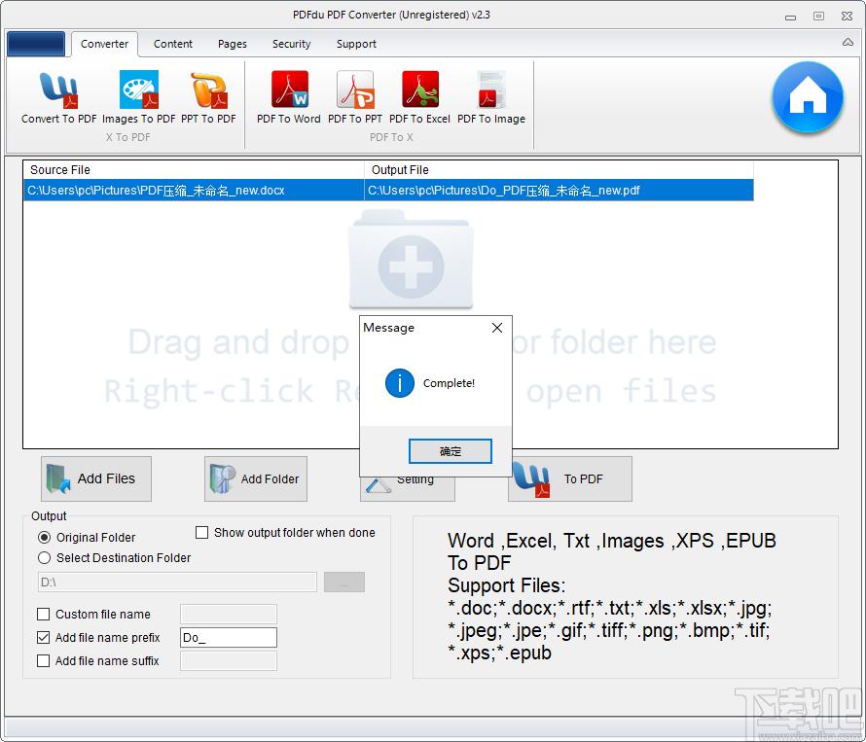Select the source file row PDF压缩_未命名_new.docx

click(x=194, y=191)
